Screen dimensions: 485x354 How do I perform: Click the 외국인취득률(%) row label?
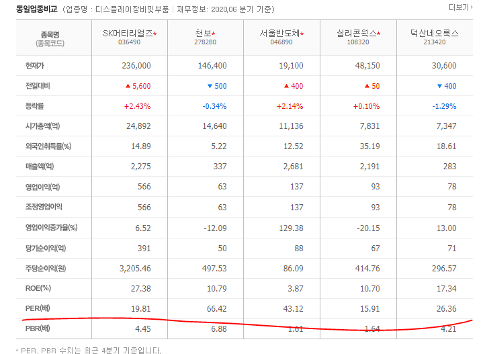point(48,146)
